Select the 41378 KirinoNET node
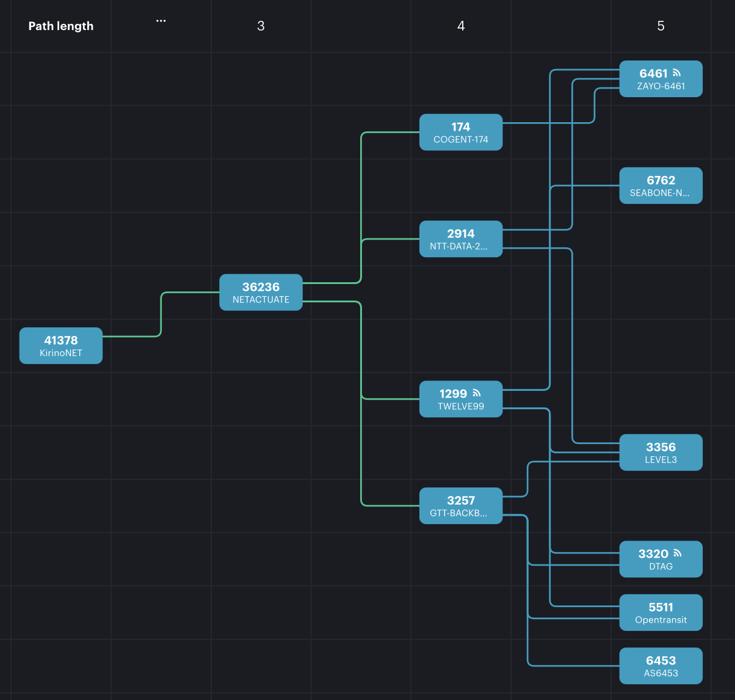Screen dimensions: 735x700 (61, 346)
